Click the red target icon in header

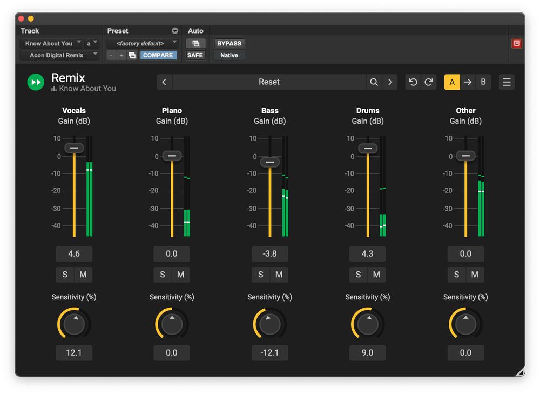click(517, 43)
